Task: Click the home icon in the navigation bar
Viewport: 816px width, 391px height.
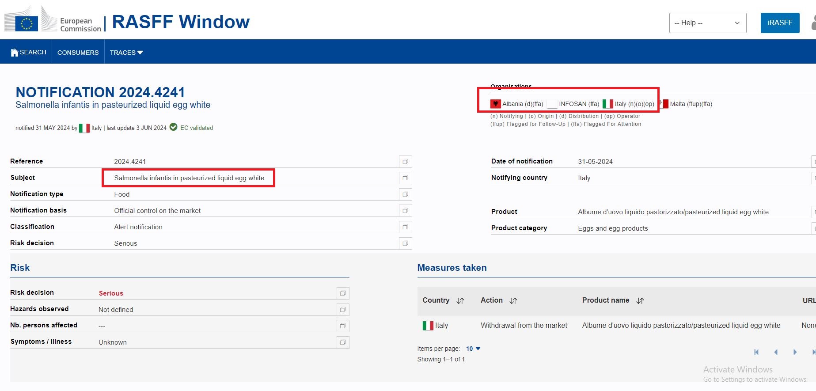Action: [15, 53]
